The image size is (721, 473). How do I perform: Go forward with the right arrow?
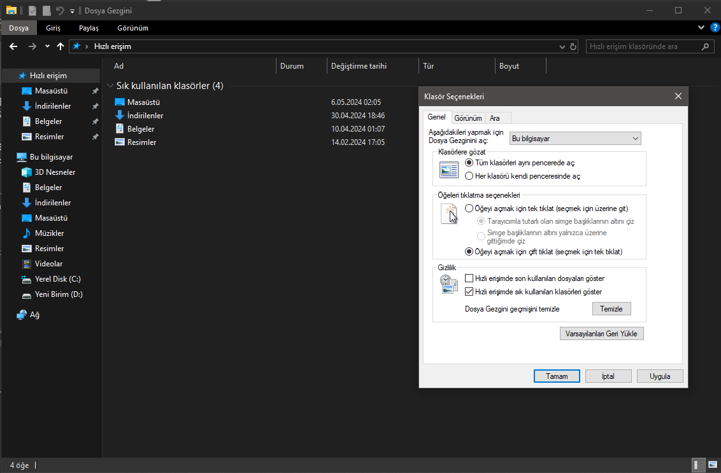(x=32, y=46)
